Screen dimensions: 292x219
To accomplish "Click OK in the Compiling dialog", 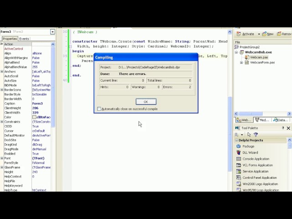I will coord(146,102).
